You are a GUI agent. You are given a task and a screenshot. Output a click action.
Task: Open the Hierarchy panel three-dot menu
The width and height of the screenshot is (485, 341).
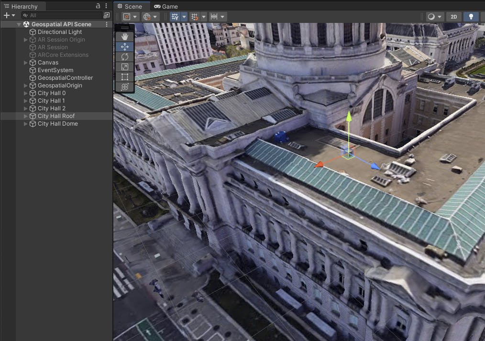coord(106,6)
